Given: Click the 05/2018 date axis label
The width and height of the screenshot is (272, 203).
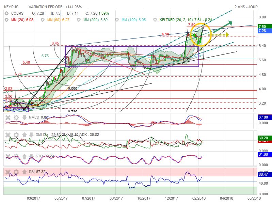Looking at the screenshot, I should 254,198.
